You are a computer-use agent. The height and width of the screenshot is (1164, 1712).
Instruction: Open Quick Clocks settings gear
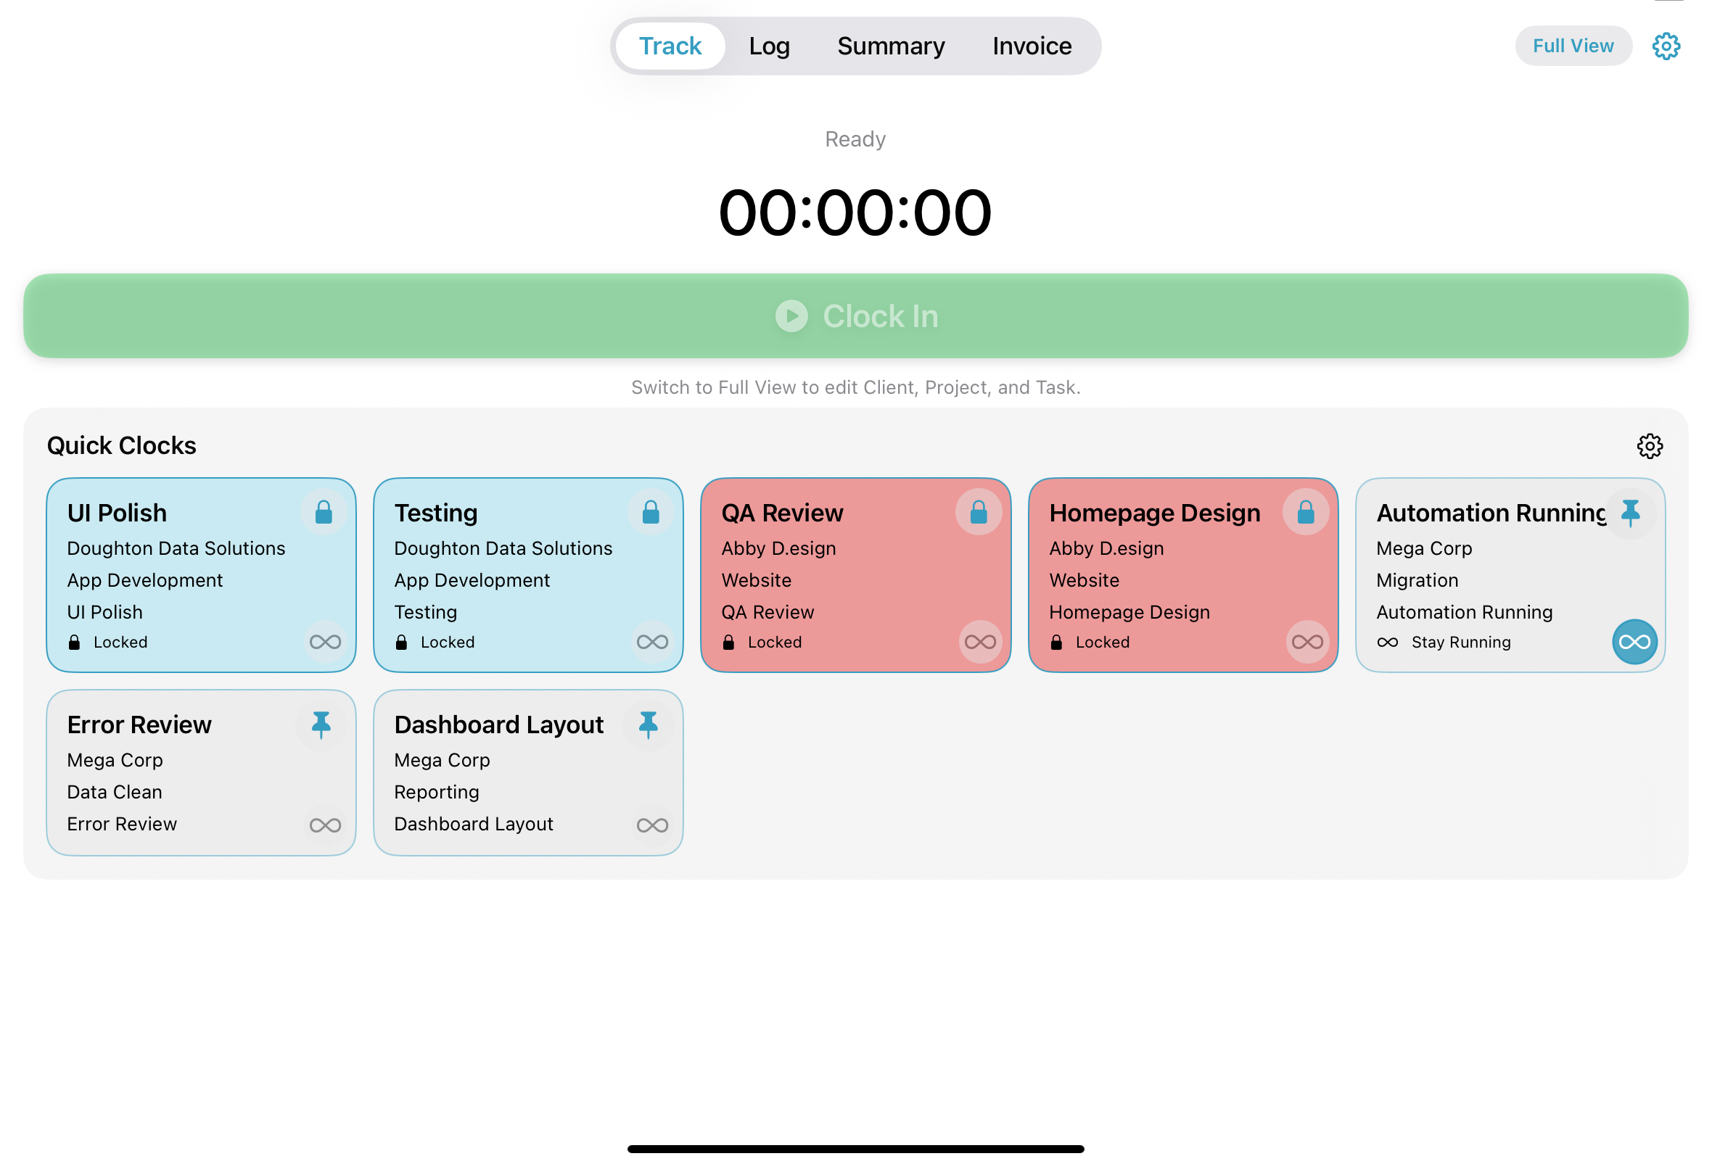point(1651,445)
